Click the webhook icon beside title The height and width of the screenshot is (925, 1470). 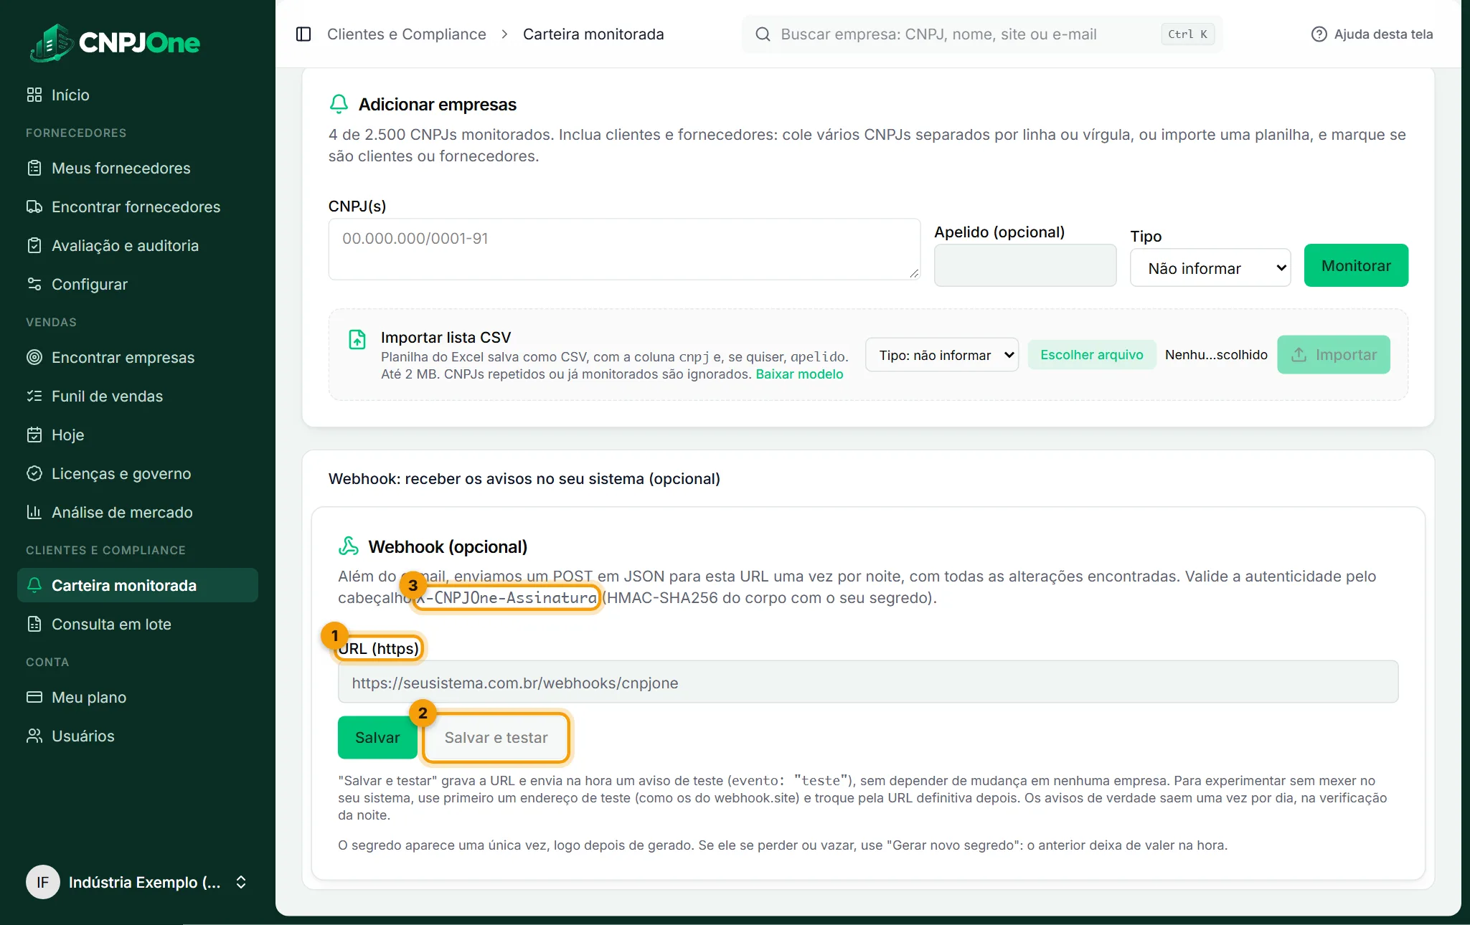(x=349, y=546)
